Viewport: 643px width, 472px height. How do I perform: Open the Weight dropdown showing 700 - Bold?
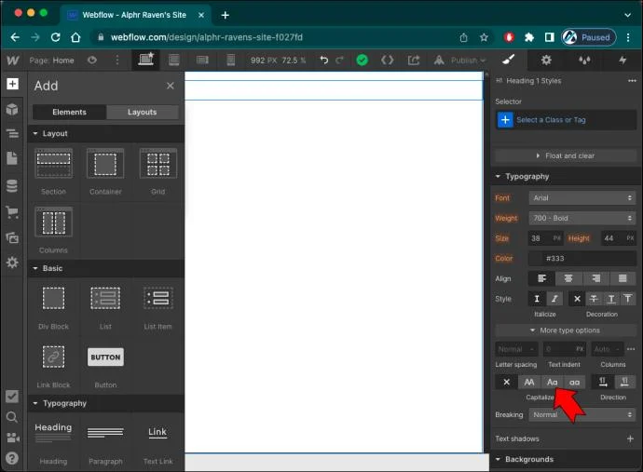581,218
